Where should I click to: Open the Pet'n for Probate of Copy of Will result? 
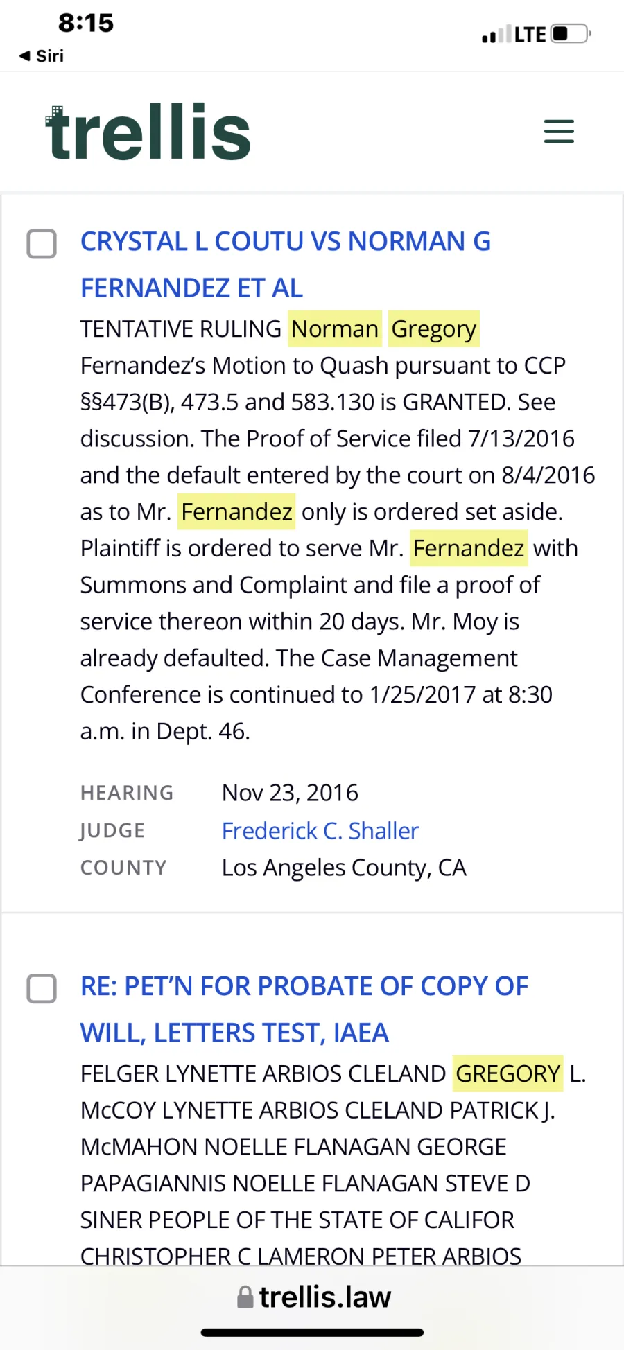(x=304, y=1009)
